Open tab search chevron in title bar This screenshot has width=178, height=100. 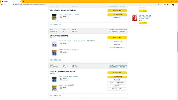pyautogui.click(x=164, y=1)
